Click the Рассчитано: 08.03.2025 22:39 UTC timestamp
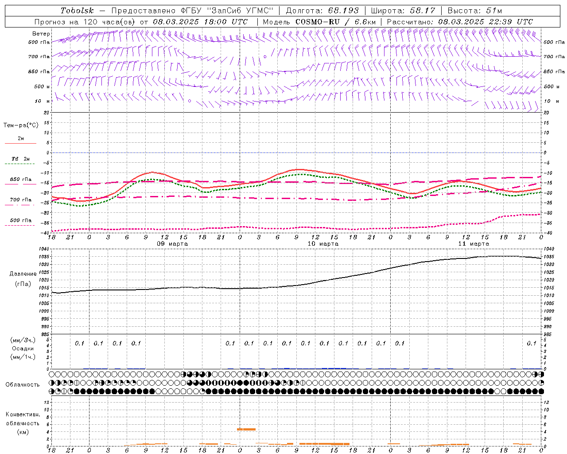 460,22
